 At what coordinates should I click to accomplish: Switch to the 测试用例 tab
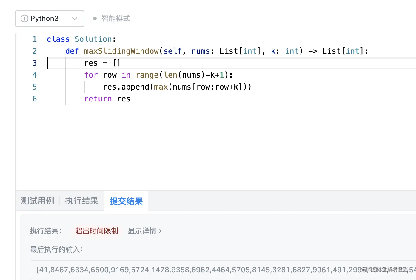[38, 201]
